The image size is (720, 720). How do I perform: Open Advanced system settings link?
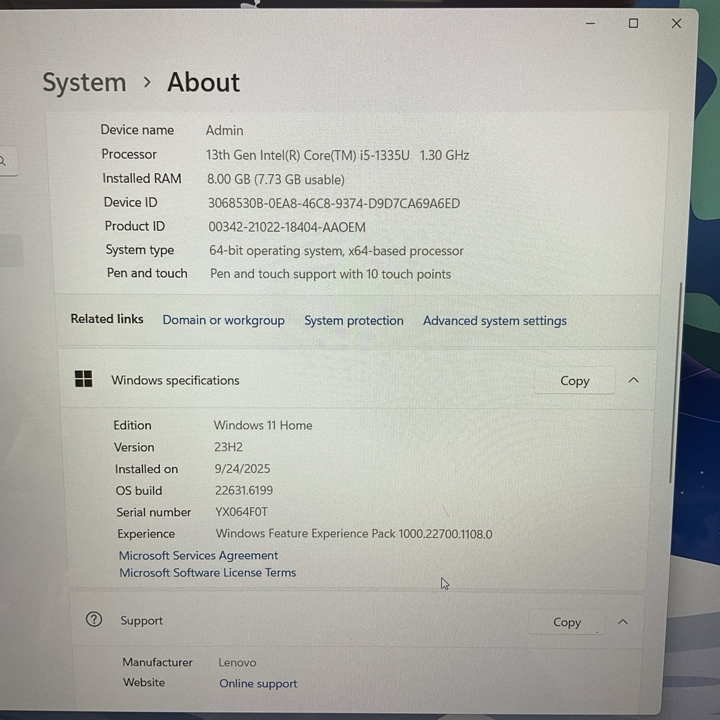click(x=495, y=321)
